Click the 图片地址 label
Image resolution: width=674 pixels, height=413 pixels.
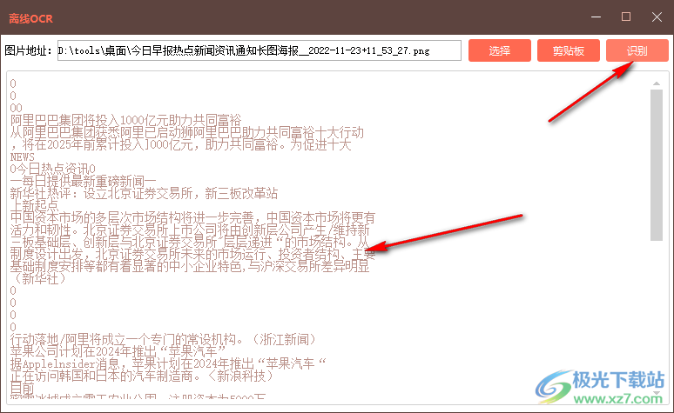pos(28,50)
